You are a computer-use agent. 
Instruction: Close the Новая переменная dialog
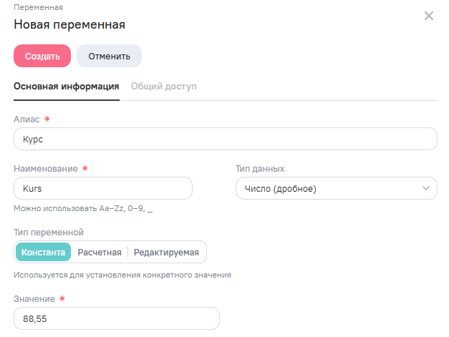pyautogui.click(x=429, y=16)
